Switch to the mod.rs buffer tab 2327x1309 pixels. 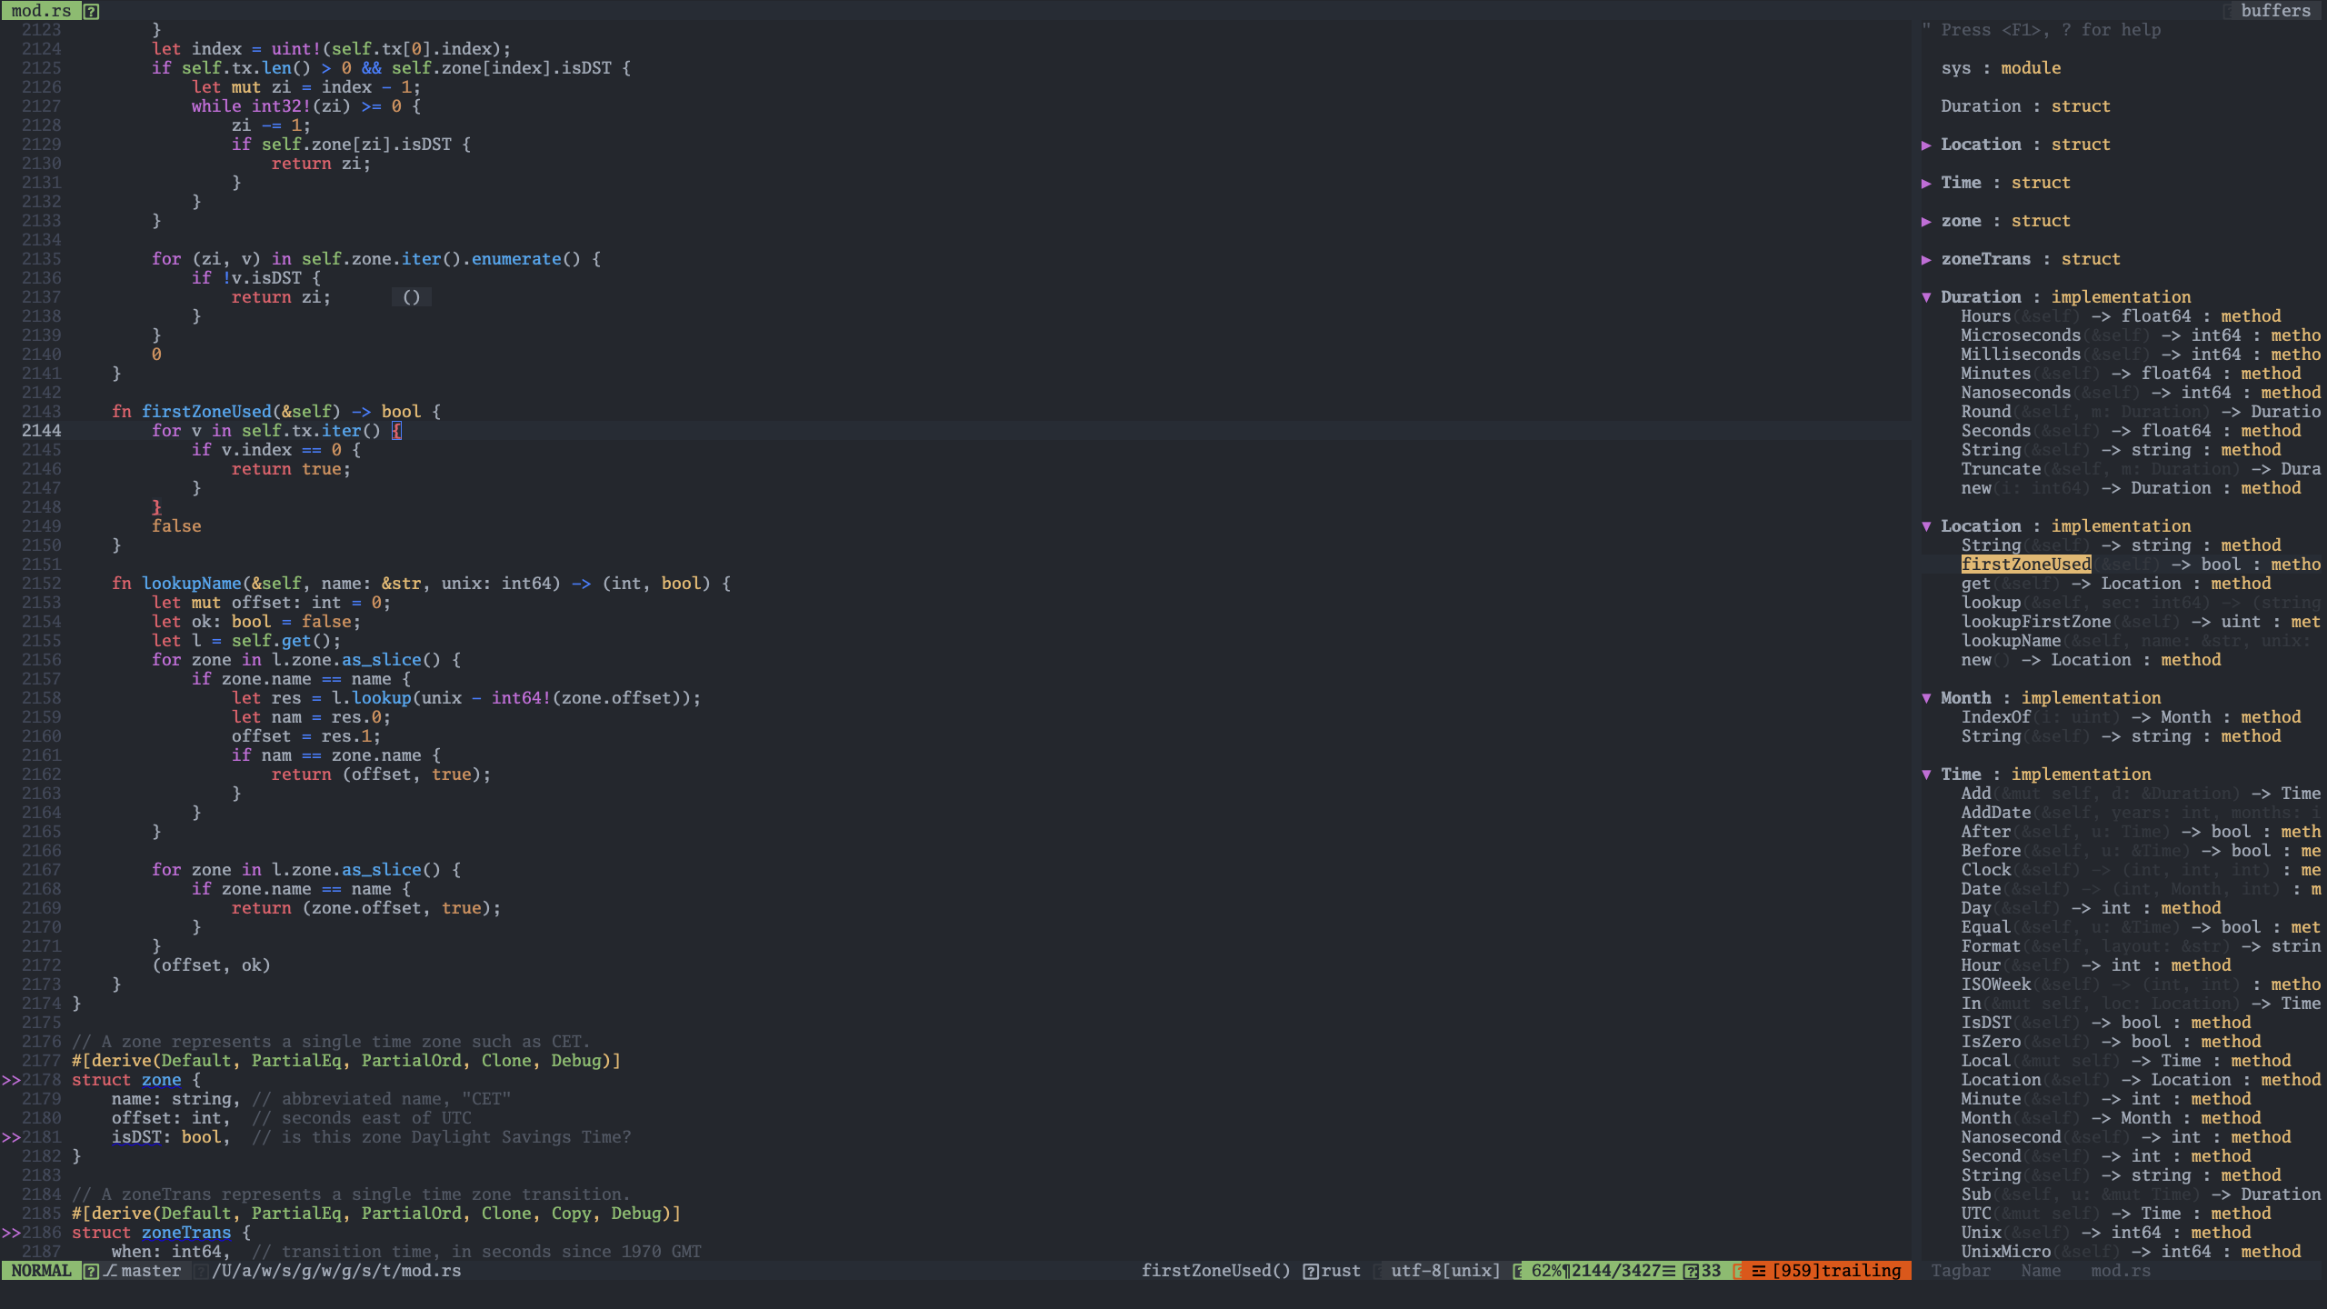41,11
